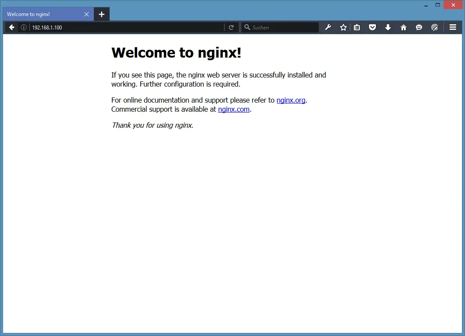This screenshot has width=465, height=336.
Task: Bookmark this page with the star icon
Action: point(343,27)
